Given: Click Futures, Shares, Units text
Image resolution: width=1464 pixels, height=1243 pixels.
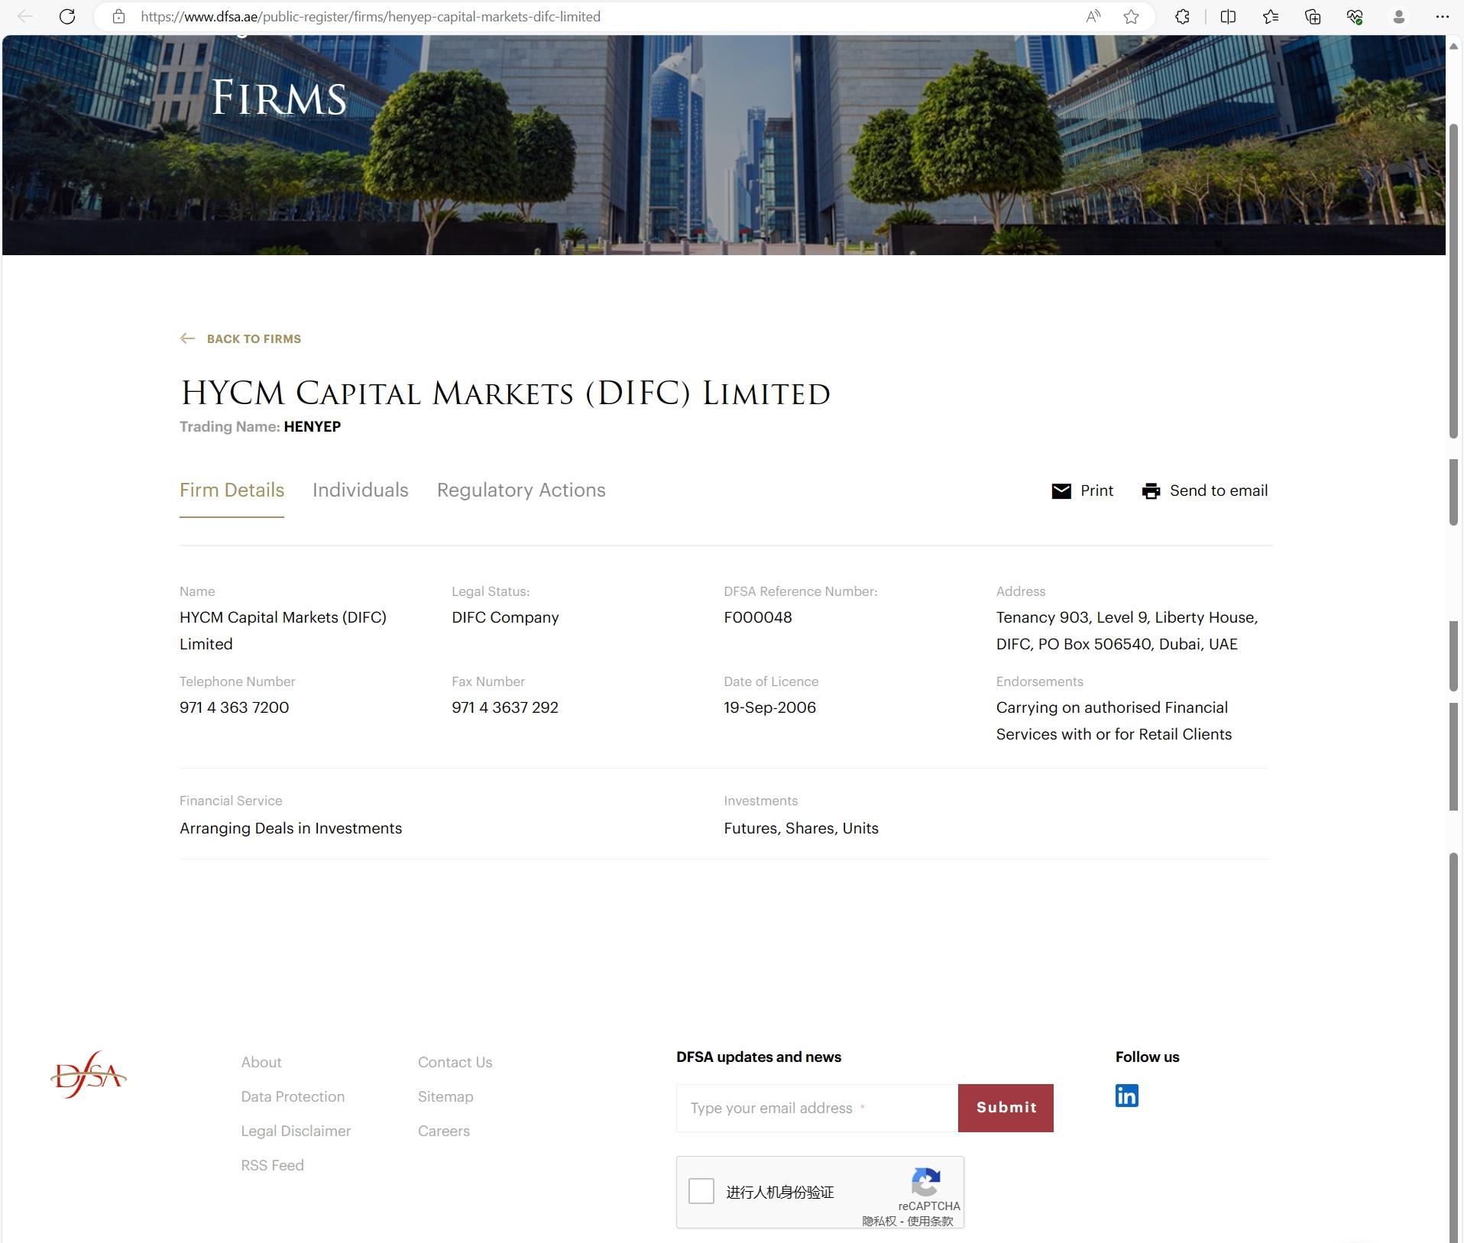Looking at the screenshot, I should 801,828.
